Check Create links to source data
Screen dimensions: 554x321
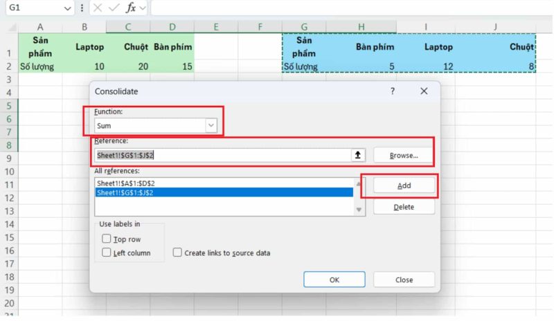click(177, 252)
